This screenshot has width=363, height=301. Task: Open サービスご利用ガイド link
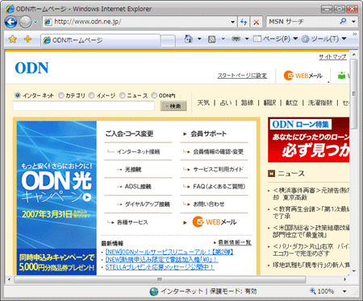pos(218,169)
